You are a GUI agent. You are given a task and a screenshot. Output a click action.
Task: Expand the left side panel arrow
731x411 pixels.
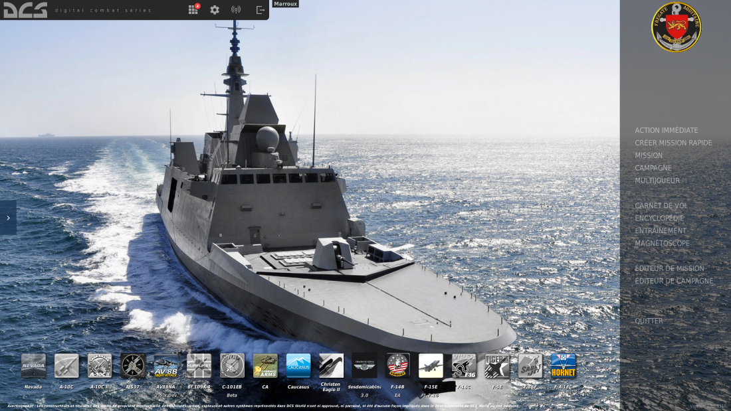click(8, 218)
